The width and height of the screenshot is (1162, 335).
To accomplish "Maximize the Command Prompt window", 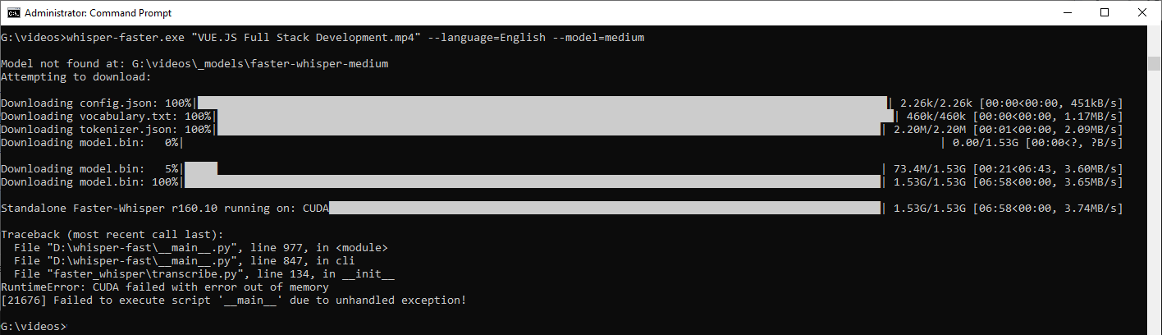I will point(1105,12).
